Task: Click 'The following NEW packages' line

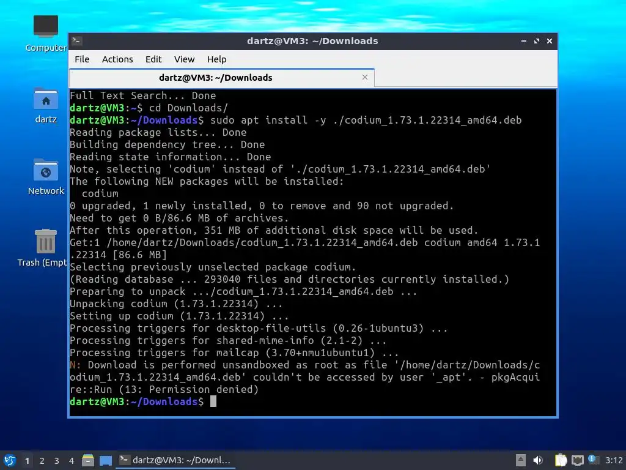Action: pyautogui.click(x=207, y=181)
